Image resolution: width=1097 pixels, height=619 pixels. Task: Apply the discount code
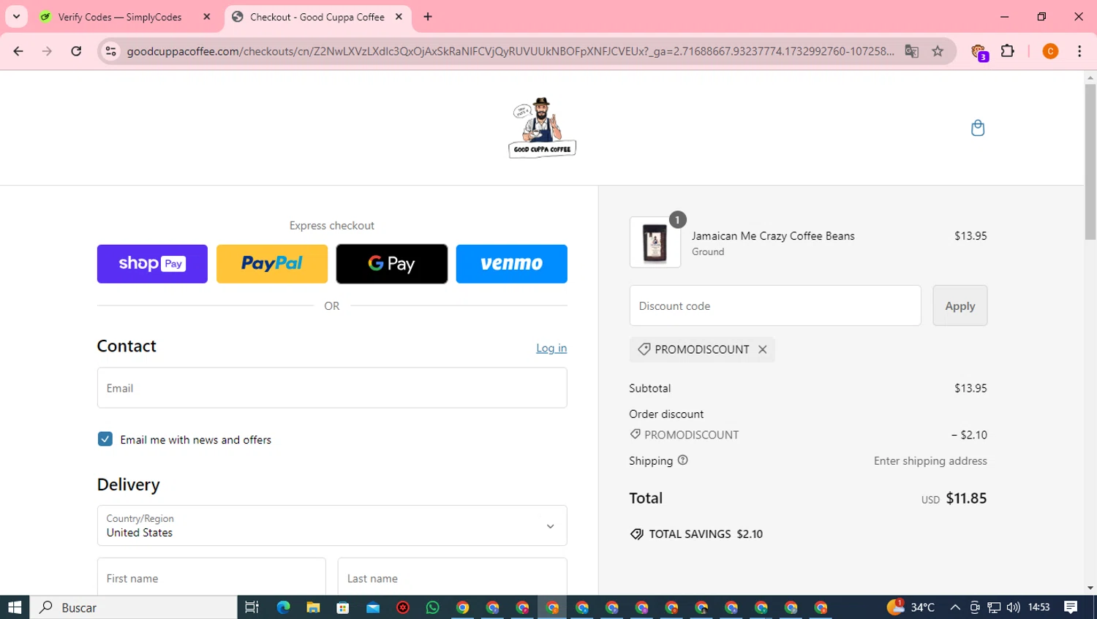[960, 305]
